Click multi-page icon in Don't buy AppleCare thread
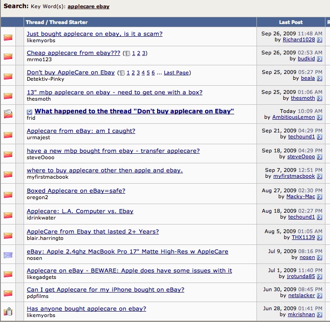Screen dimensions: 330x322 click(122, 73)
